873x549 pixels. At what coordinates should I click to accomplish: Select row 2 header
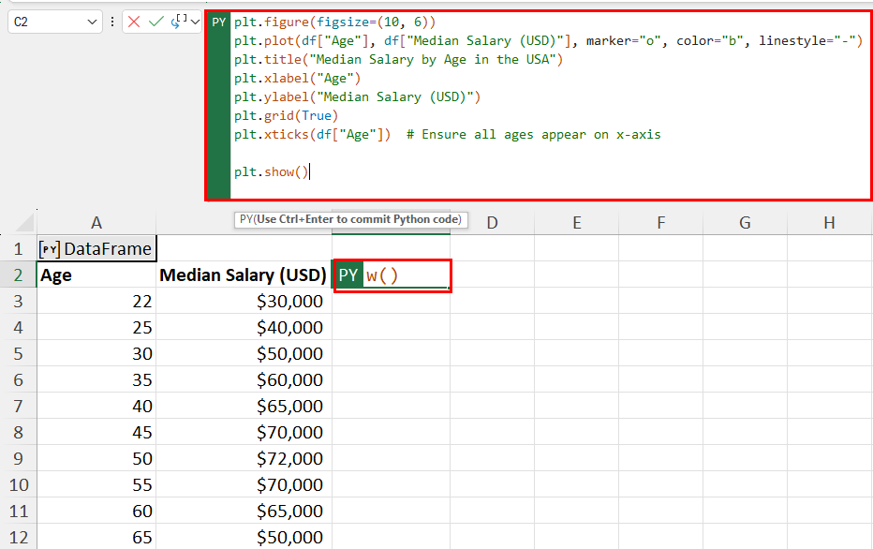19,275
